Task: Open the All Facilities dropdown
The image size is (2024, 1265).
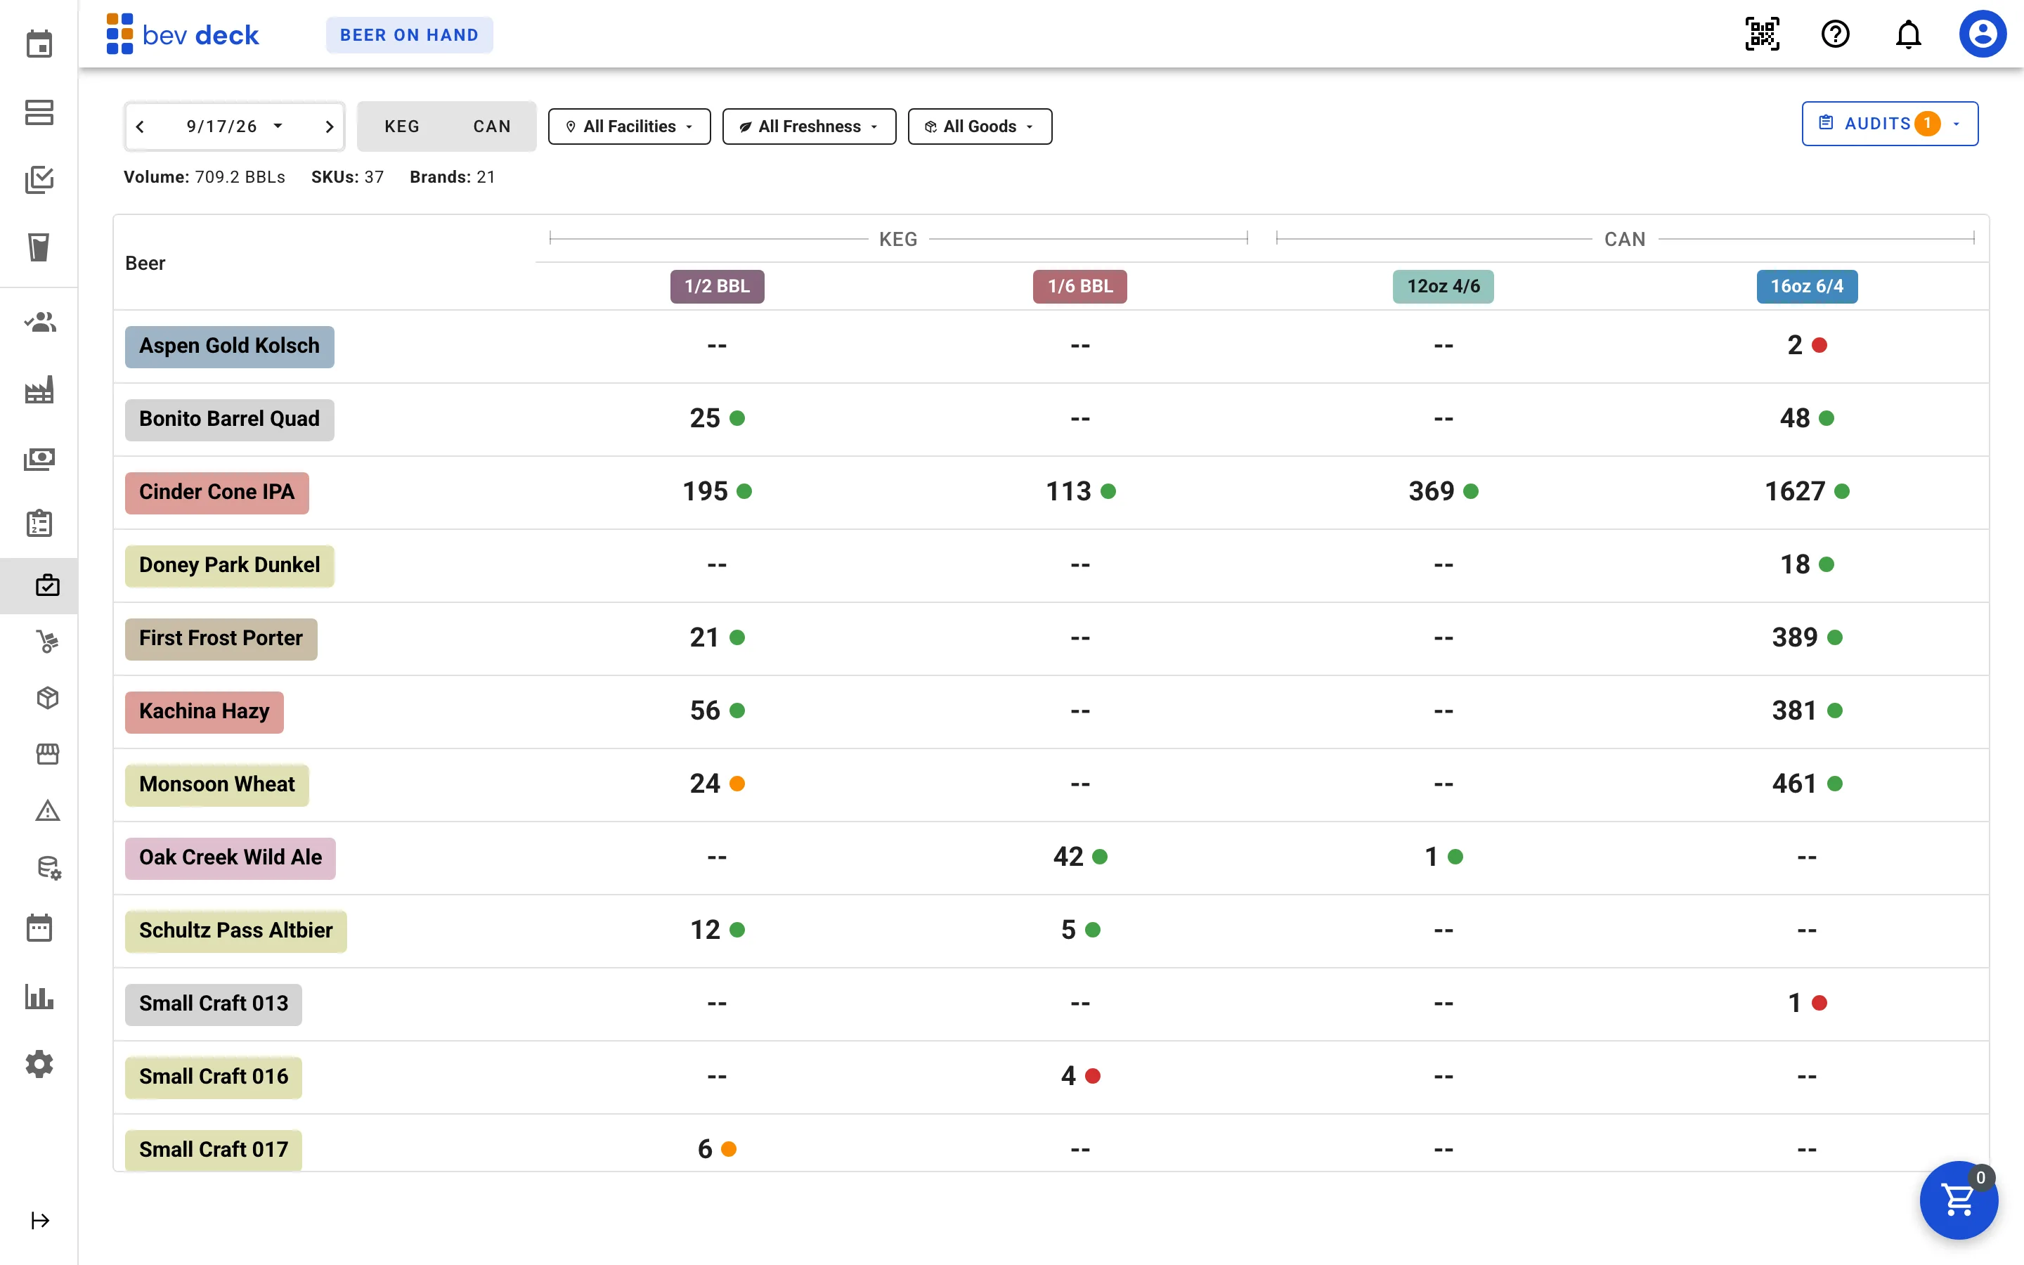Action: tap(630, 126)
